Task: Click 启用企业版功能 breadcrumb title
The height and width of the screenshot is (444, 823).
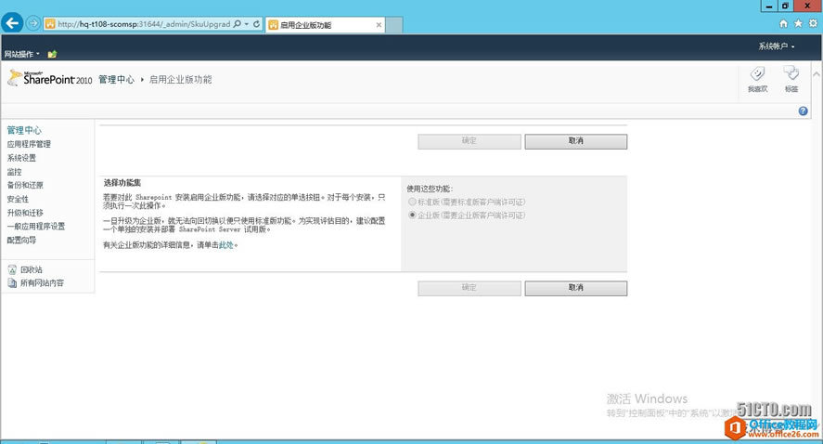Action: pos(181,79)
